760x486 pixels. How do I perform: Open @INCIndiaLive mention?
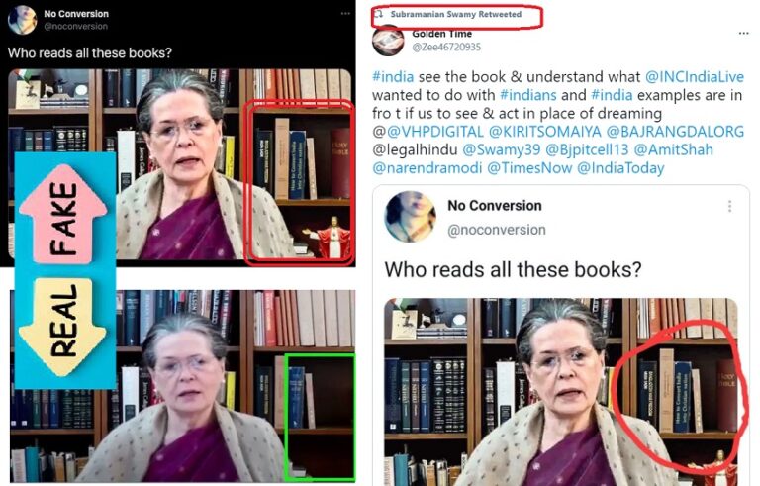(x=694, y=77)
